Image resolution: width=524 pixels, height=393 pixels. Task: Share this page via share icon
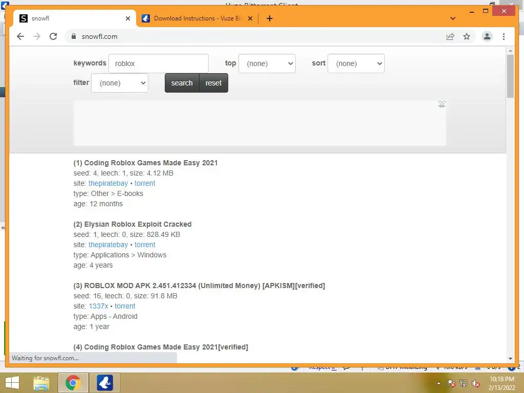coord(450,36)
